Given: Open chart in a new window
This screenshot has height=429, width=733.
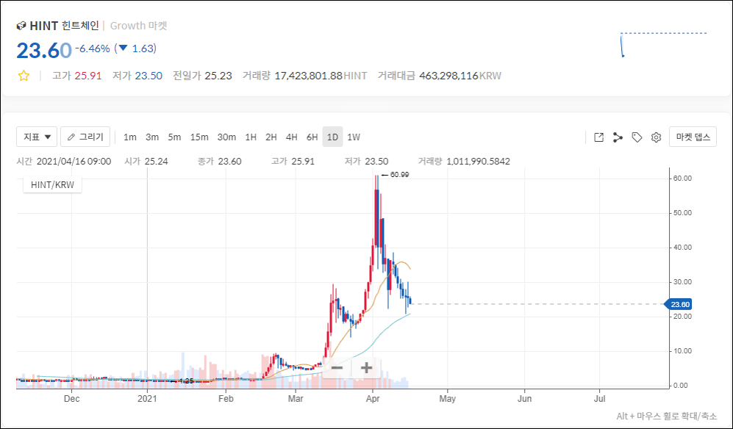Looking at the screenshot, I should (598, 137).
